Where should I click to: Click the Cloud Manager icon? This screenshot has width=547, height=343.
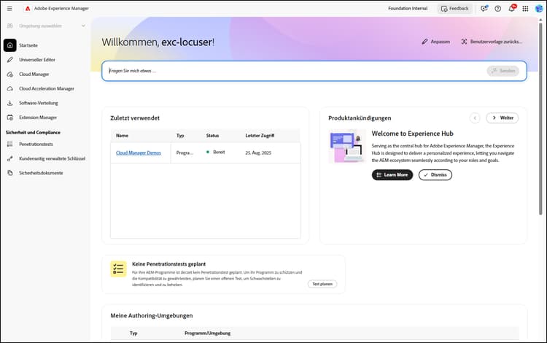coord(9,74)
